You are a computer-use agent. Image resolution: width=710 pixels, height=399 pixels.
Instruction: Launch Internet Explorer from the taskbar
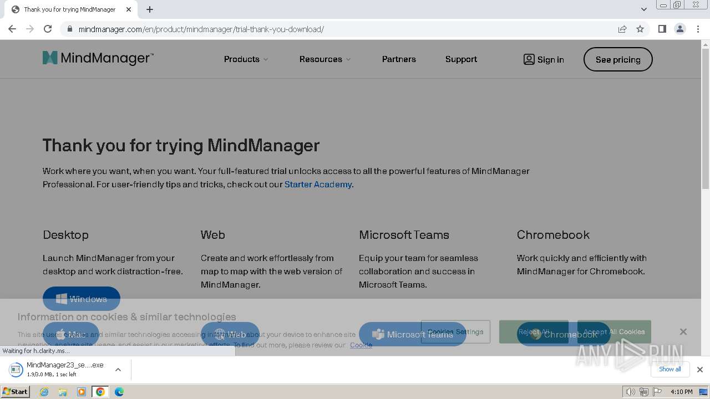[44, 392]
